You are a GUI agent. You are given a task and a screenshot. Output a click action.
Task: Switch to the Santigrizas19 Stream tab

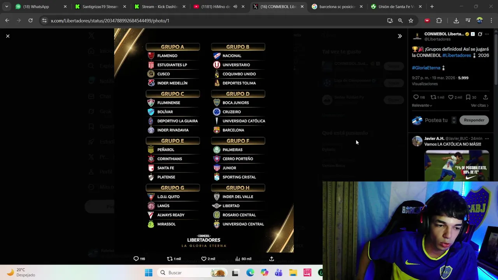(99, 7)
